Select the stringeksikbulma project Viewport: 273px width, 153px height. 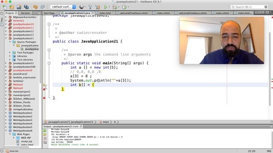[23, 109]
